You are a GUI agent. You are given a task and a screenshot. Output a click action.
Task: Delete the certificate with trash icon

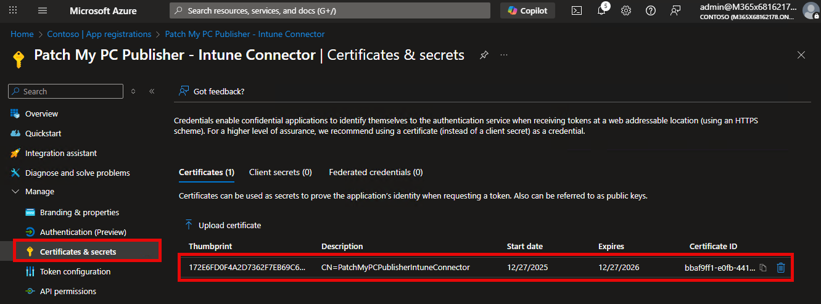coord(781,268)
